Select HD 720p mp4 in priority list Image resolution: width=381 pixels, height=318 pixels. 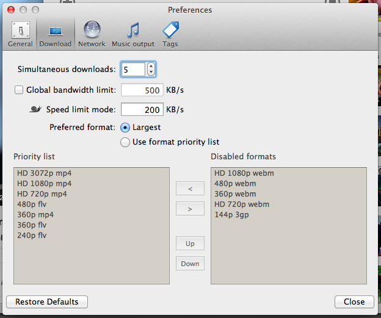(x=92, y=194)
